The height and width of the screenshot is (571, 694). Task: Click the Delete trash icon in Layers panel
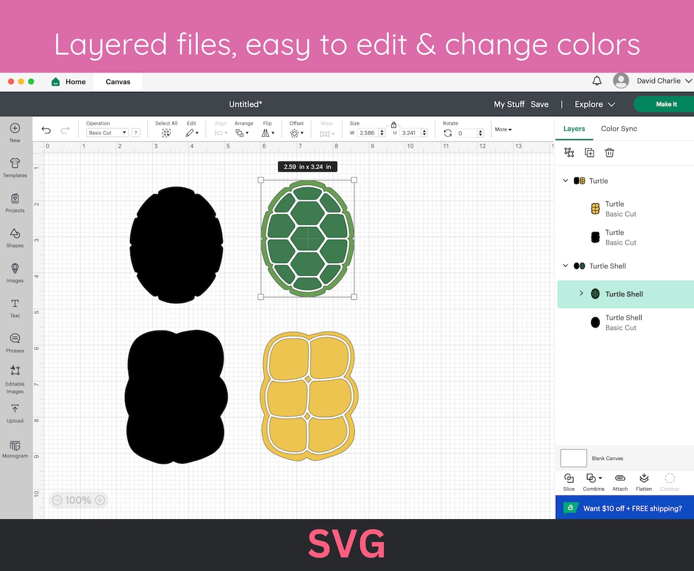(609, 152)
